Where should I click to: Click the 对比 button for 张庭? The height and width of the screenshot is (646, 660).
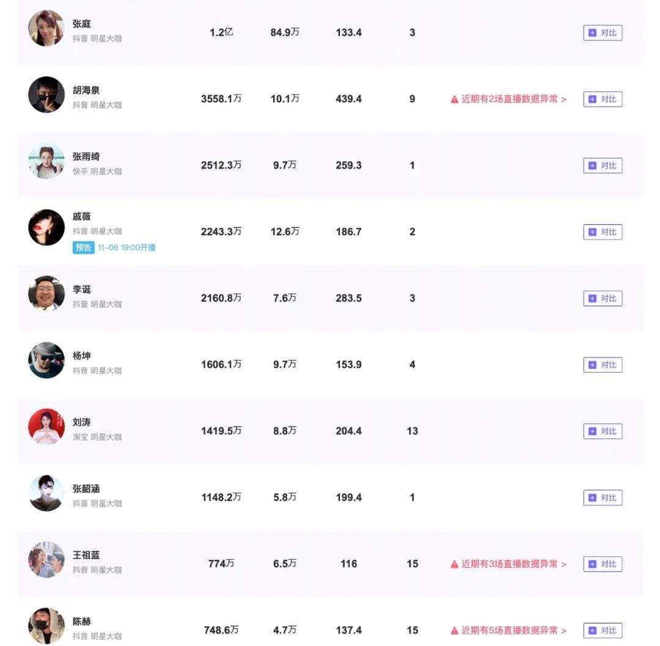tap(603, 33)
